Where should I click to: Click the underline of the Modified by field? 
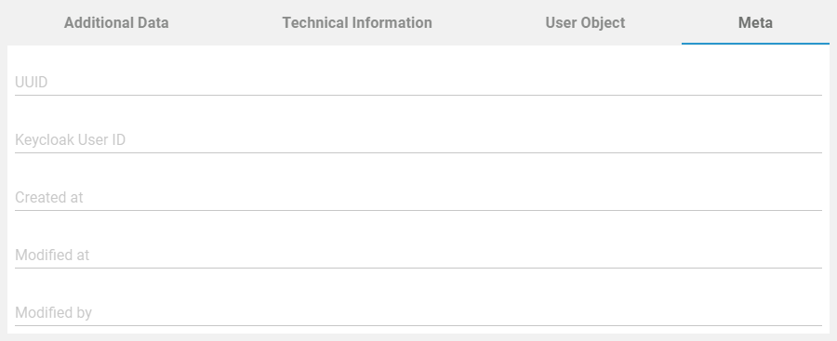click(418, 325)
